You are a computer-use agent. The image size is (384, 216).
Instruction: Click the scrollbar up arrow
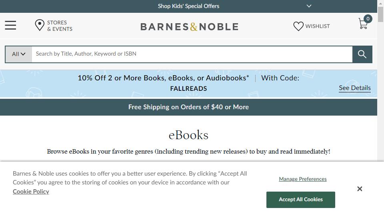380,3
